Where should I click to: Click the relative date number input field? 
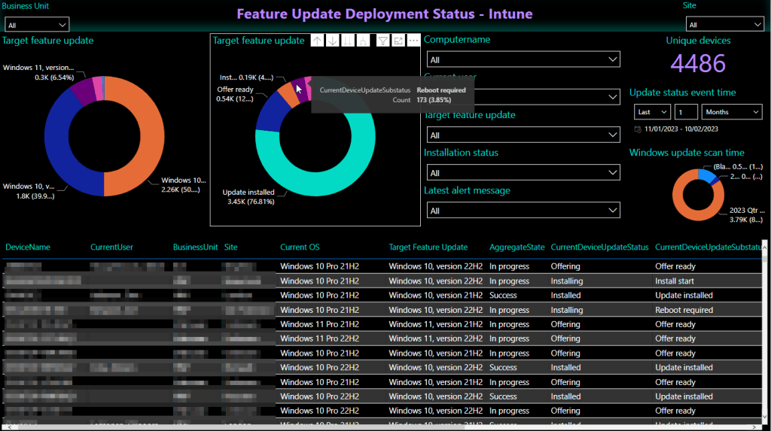pyautogui.click(x=685, y=112)
